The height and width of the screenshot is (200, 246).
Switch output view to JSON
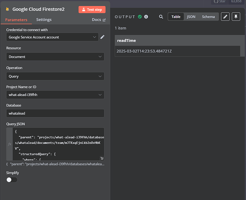point(191,17)
